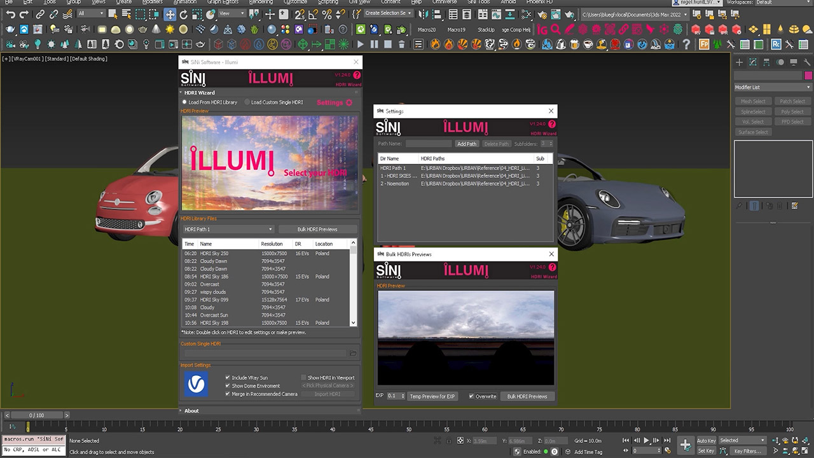This screenshot has height=458, width=814.
Task: Toggle Show Dome Enviroment checkbox
Action: click(x=228, y=385)
